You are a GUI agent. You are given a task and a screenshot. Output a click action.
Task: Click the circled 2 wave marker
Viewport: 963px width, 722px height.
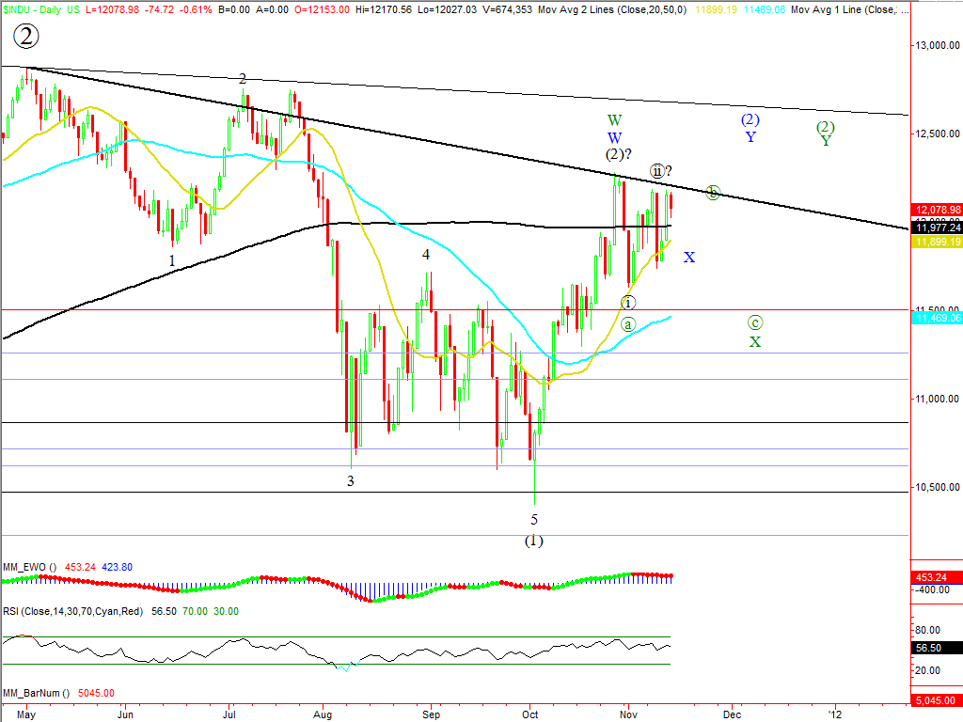tap(26, 37)
